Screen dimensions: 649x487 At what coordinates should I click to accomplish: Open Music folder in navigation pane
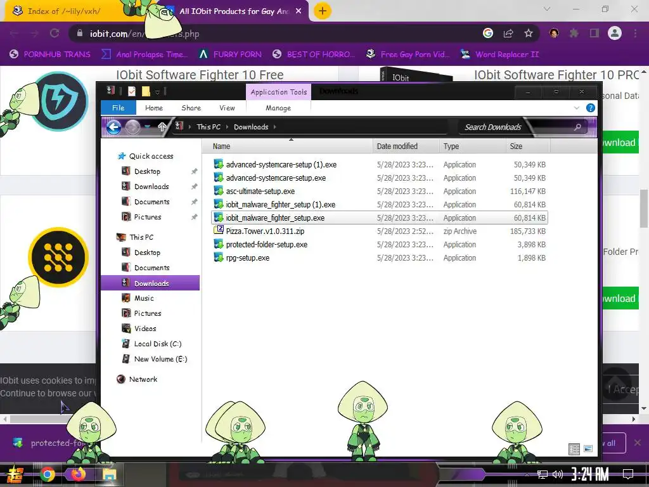coord(144,298)
